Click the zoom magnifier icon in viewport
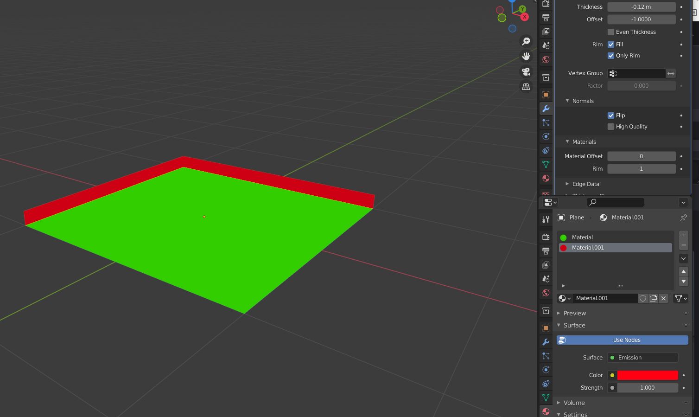This screenshot has height=417, width=699. coord(526,41)
